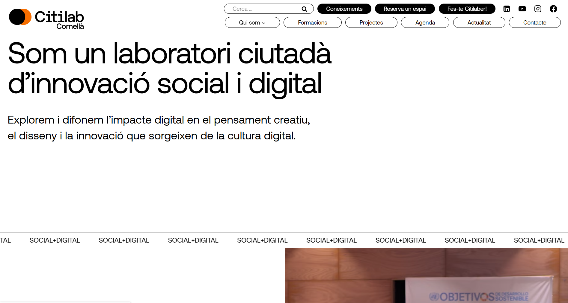Open the Citilab Cornellà logo homepage link
Image resolution: width=568 pixels, height=303 pixels.
click(46, 19)
